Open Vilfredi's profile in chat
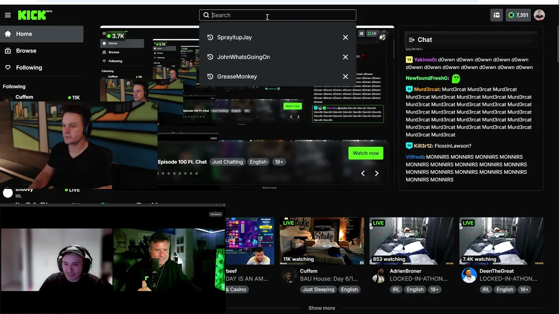Viewport: 559px width, 314px height. (415, 157)
